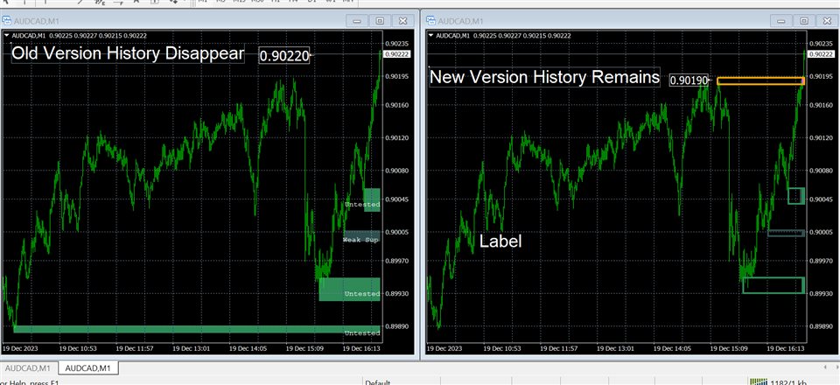Viewport: 840px width, 385px height.
Task: Expand the triangle before AUDCAD,M1 in the right chart
Action: coord(431,35)
